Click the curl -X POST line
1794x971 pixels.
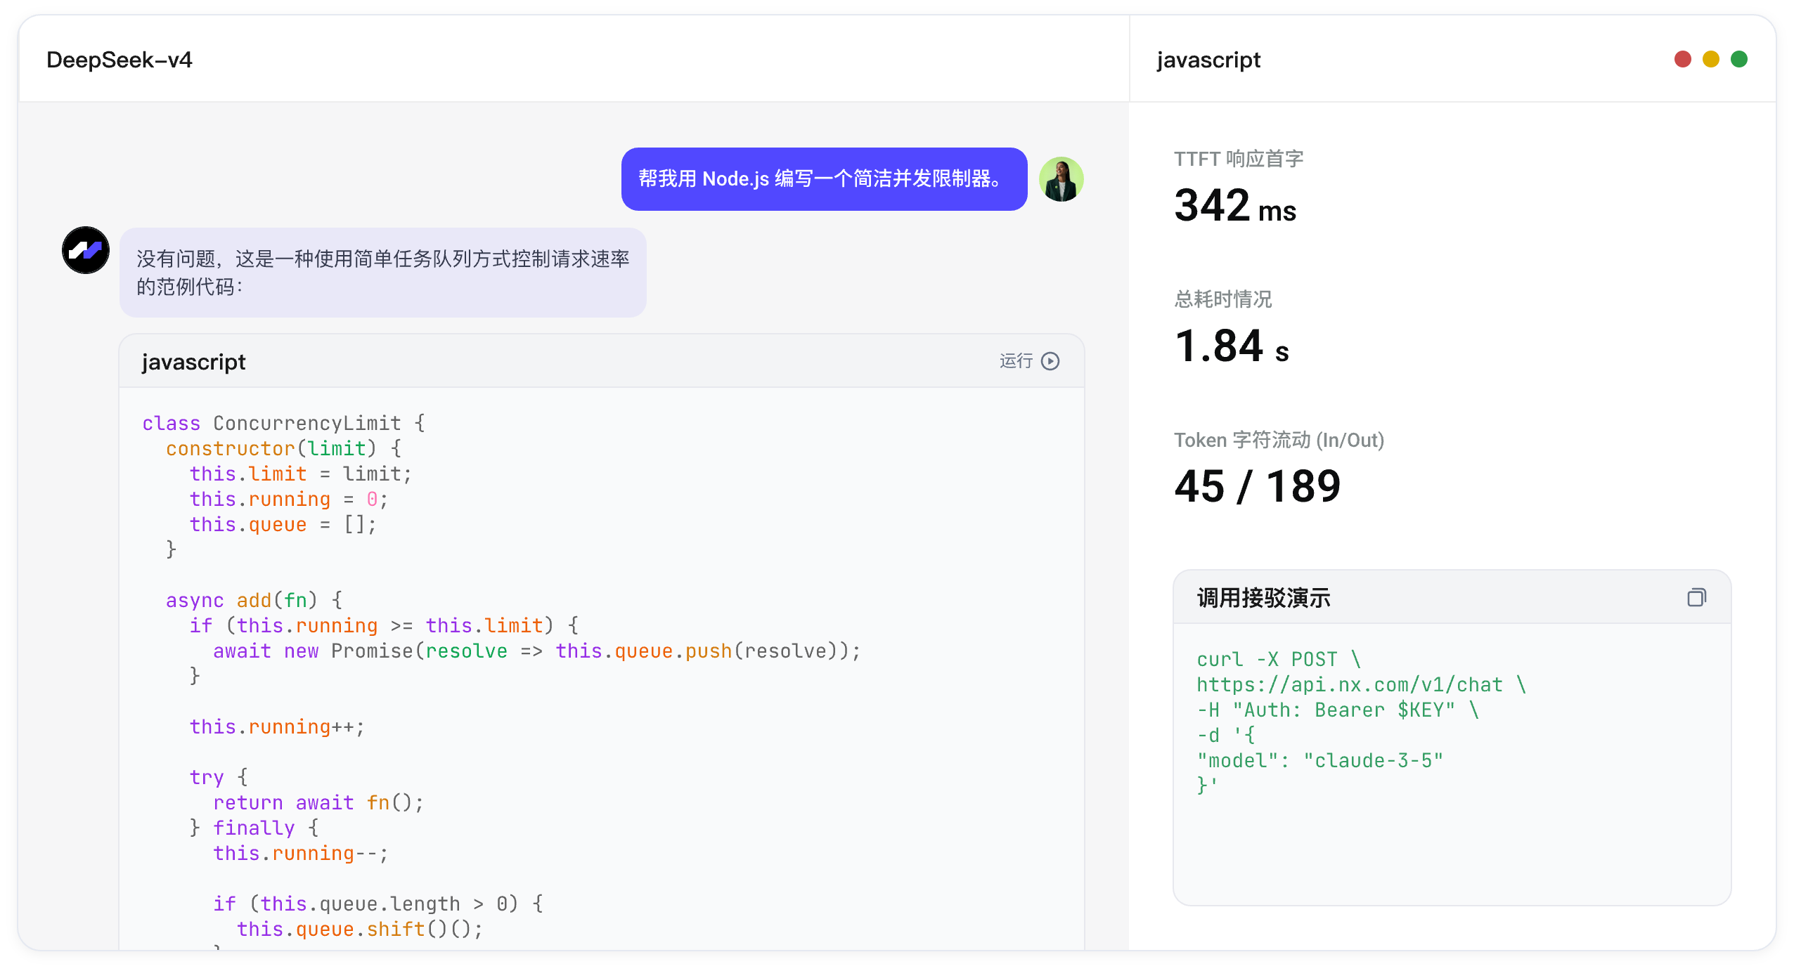click(x=1279, y=660)
